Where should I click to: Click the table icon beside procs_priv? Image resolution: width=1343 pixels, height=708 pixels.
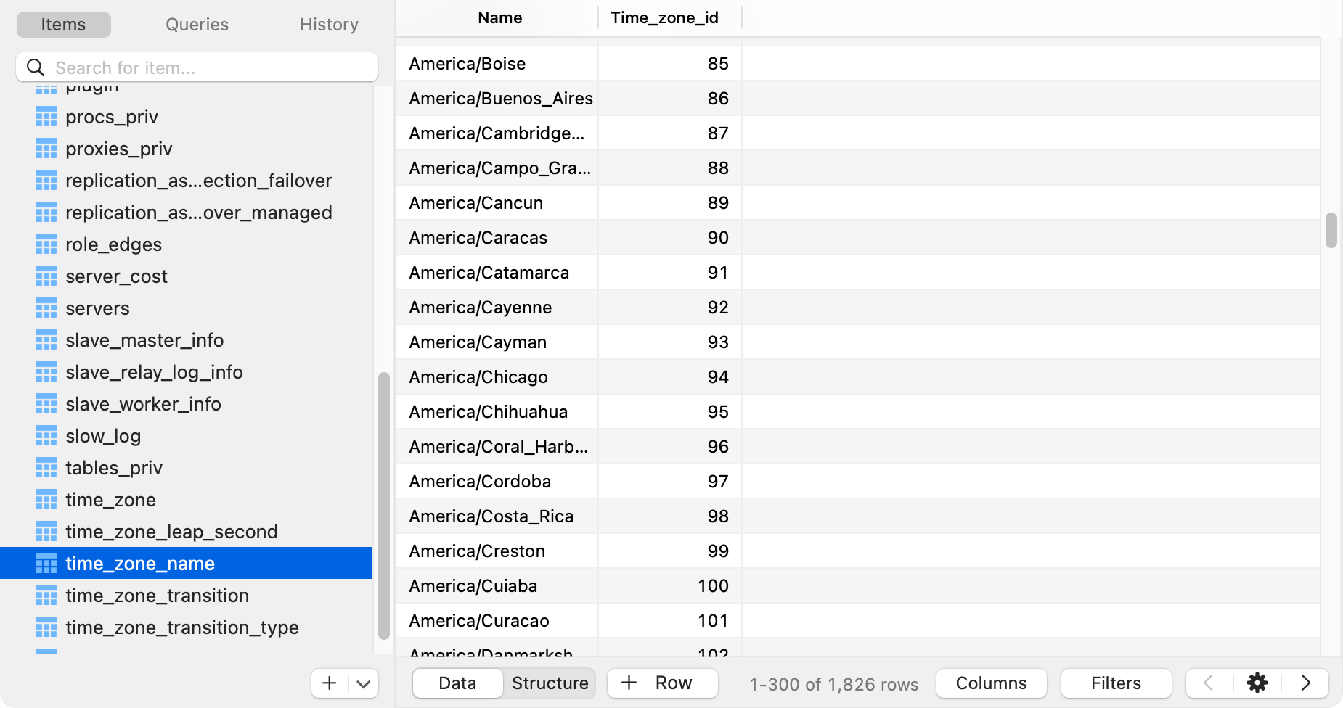[46, 117]
